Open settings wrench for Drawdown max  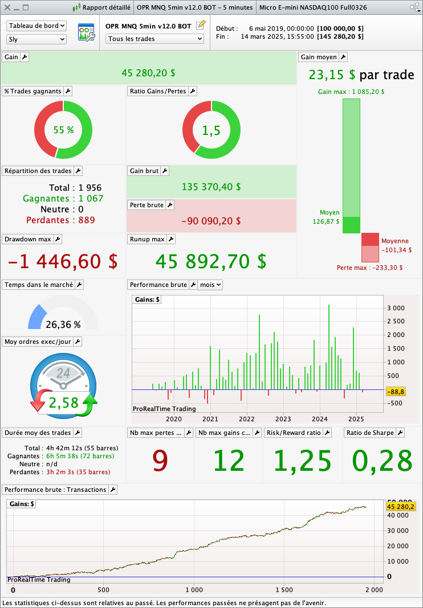(x=57, y=239)
